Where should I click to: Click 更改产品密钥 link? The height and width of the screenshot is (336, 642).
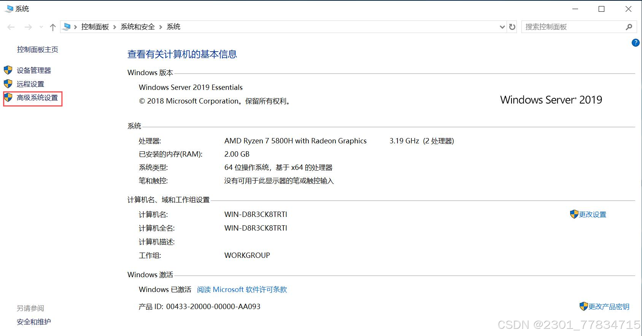pos(609,307)
